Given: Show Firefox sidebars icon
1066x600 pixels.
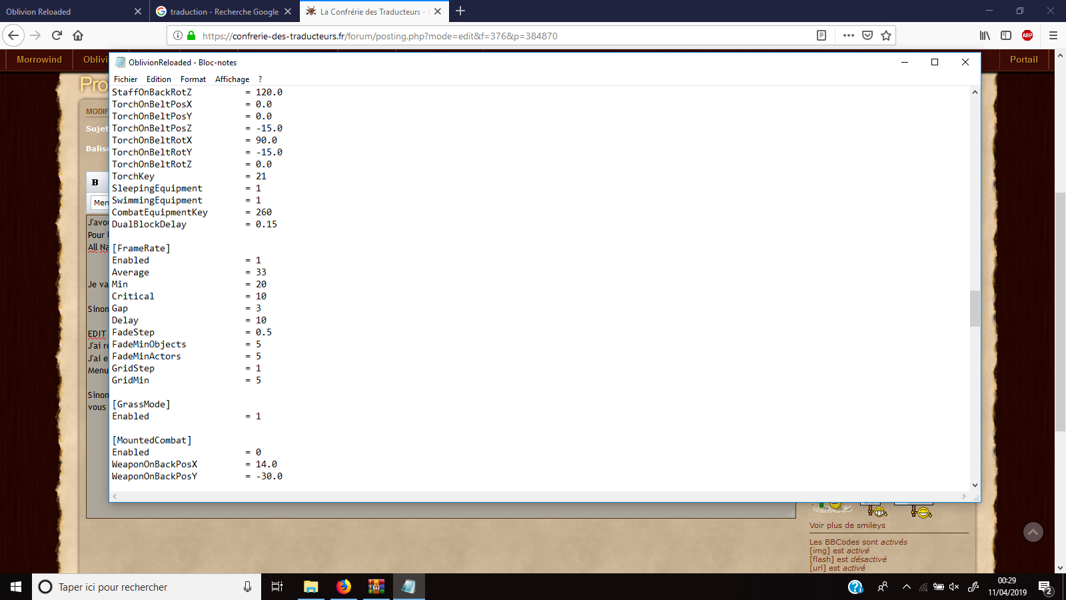Looking at the screenshot, I should click(x=1006, y=35).
